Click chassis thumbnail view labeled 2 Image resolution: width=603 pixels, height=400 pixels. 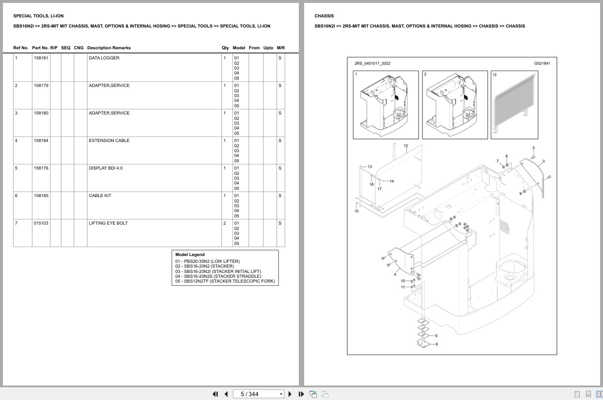coord(455,105)
